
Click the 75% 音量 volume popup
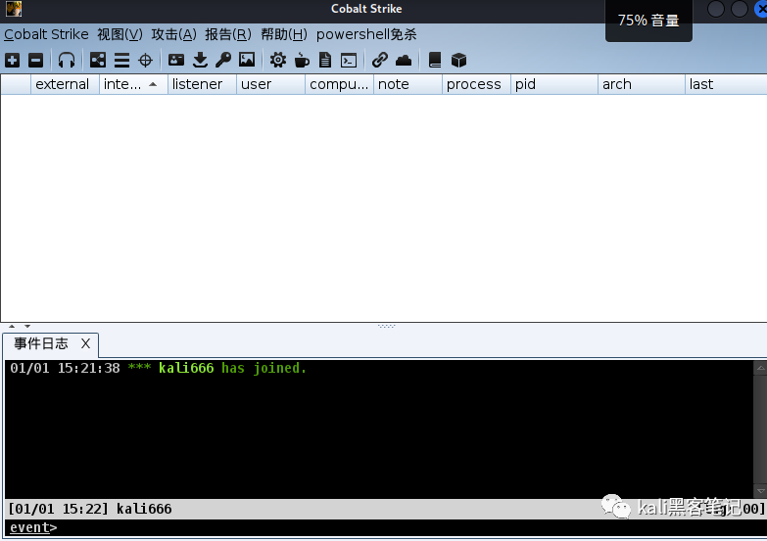648,21
